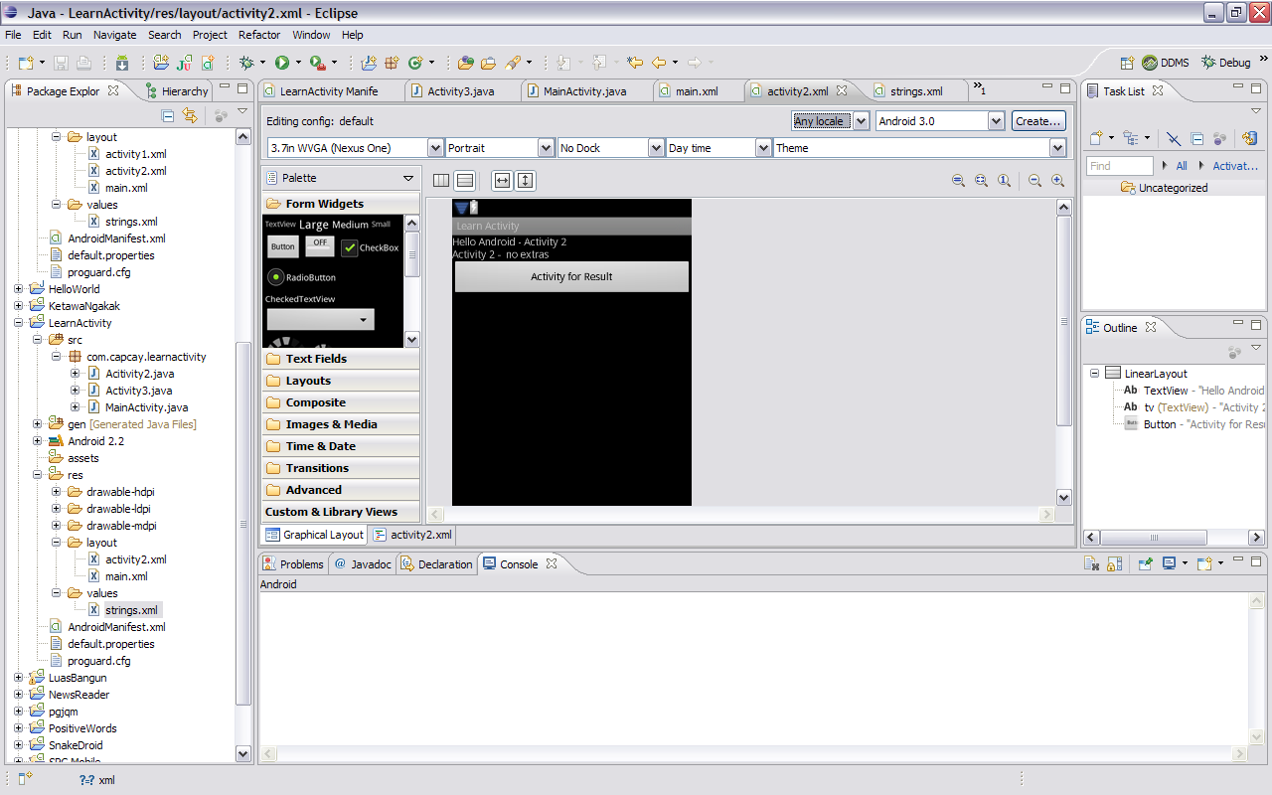
Task: Select the RadioButton widget in the palette
Action: 302,277
